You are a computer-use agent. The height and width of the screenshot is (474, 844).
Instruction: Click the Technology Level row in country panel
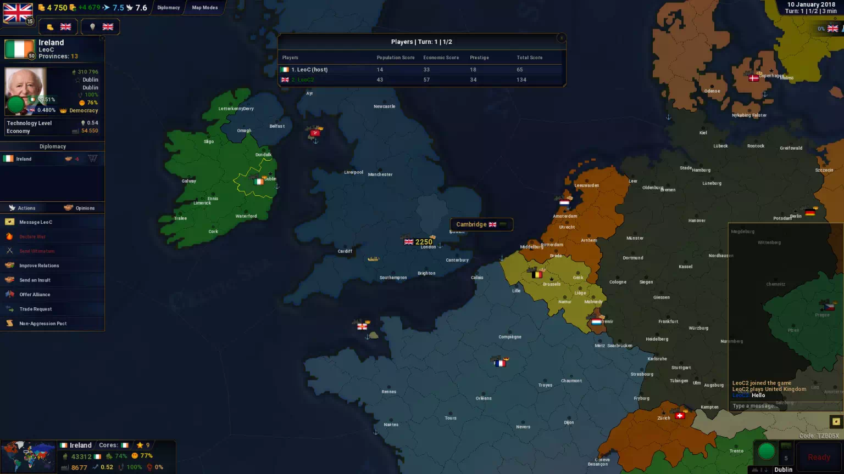tap(53, 123)
